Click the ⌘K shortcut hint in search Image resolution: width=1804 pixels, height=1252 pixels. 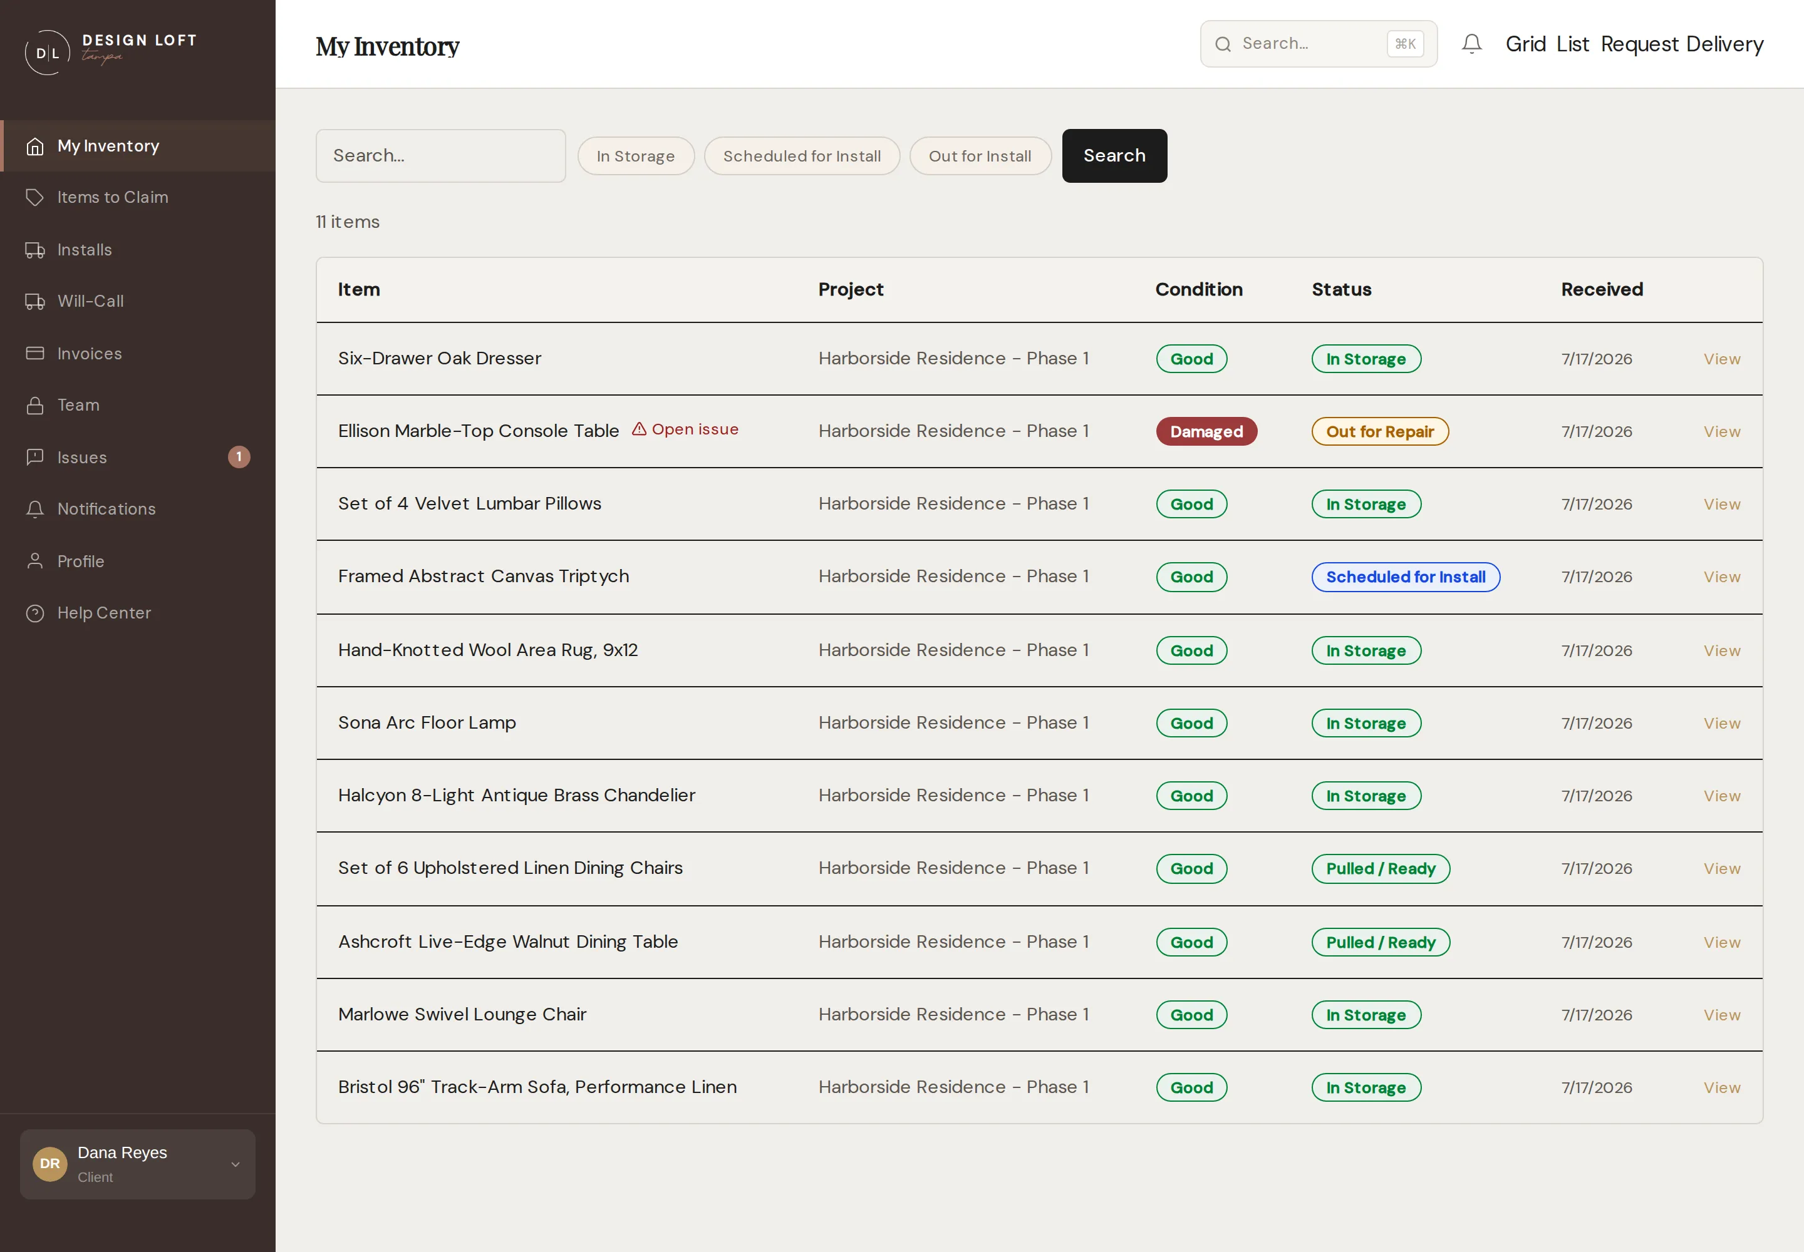coord(1405,44)
